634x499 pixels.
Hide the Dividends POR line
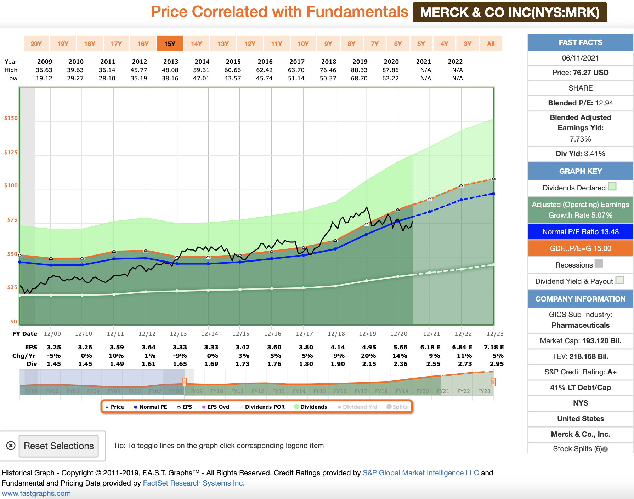262,407
